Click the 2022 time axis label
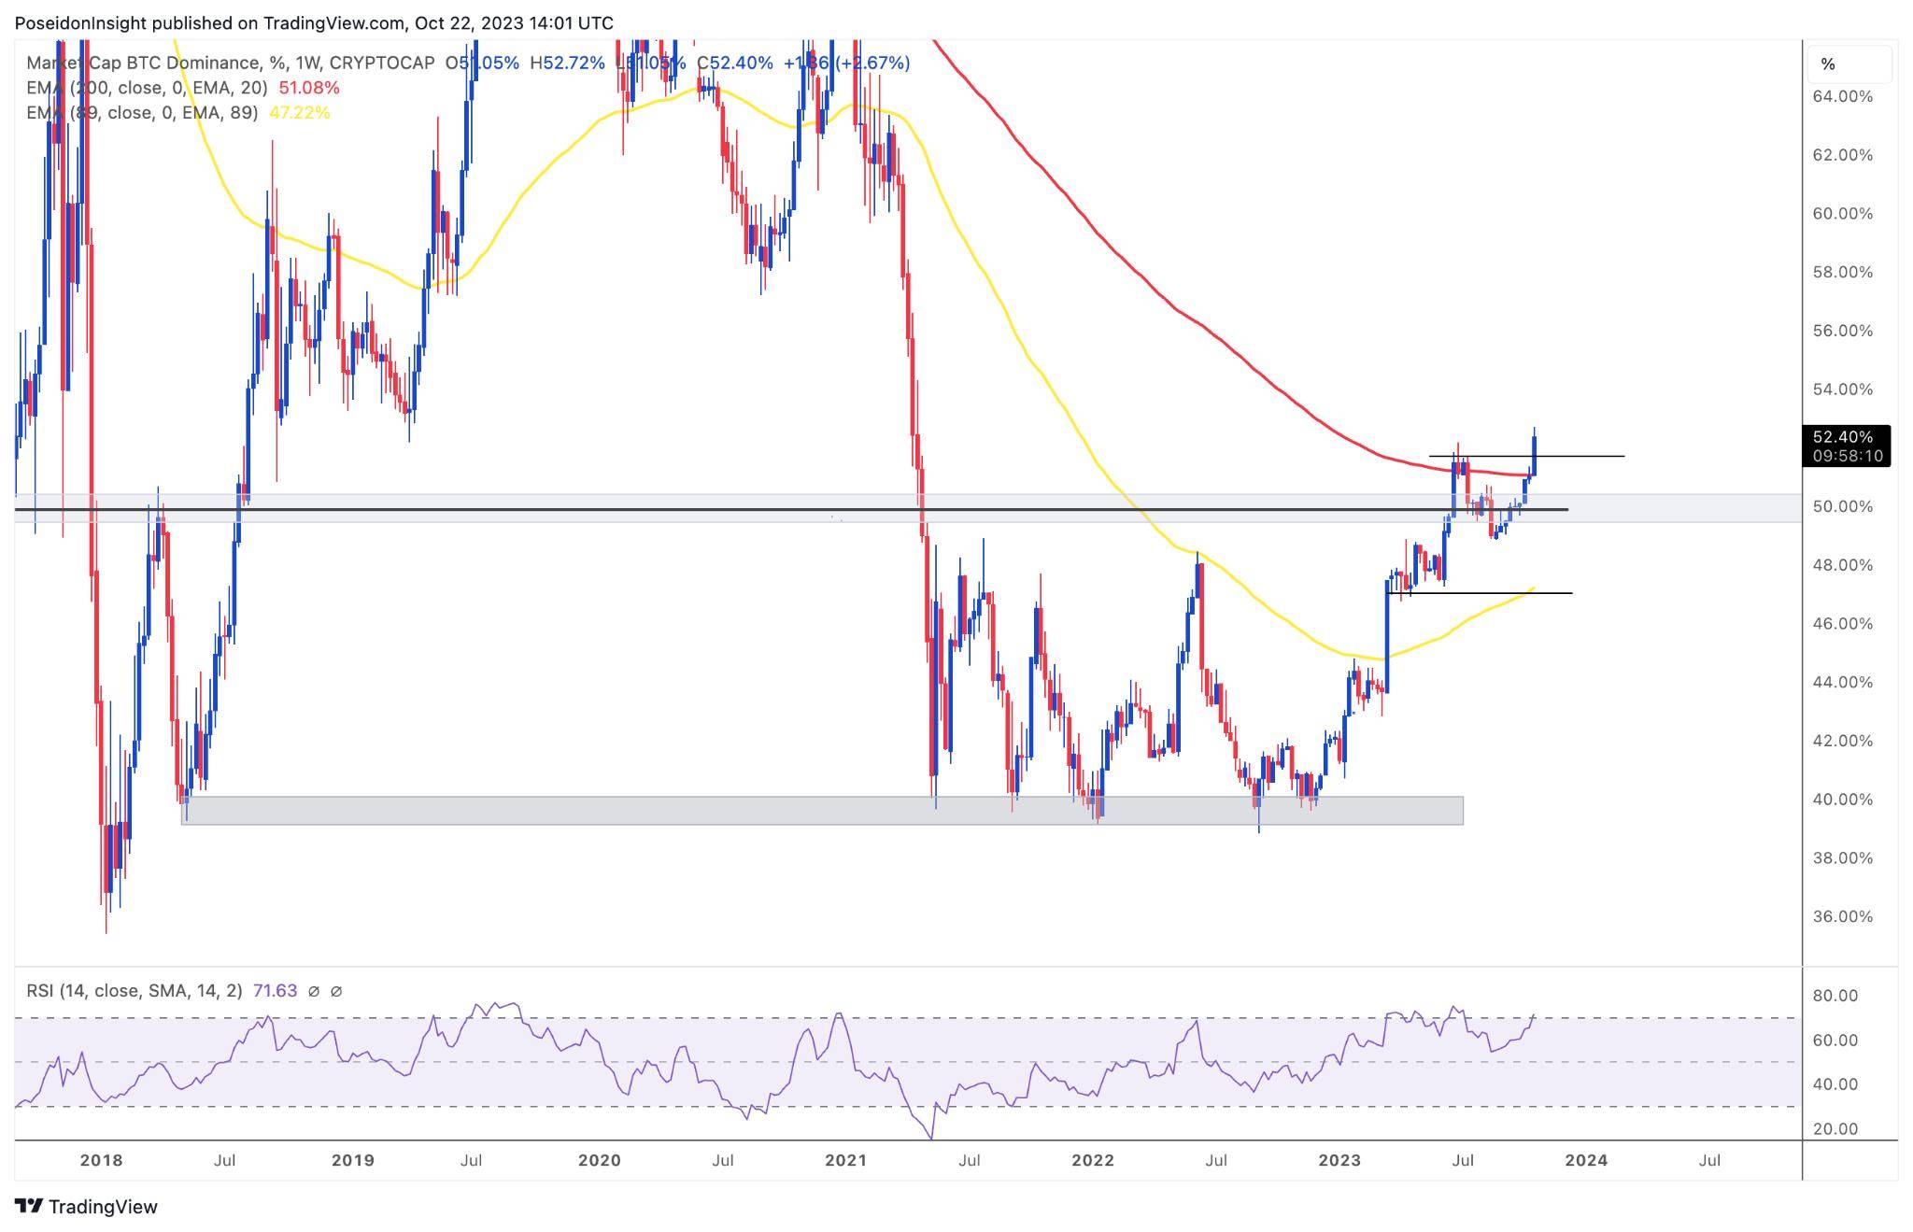Image resolution: width=1913 pixels, height=1232 pixels. pyautogui.click(x=1093, y=1160)
